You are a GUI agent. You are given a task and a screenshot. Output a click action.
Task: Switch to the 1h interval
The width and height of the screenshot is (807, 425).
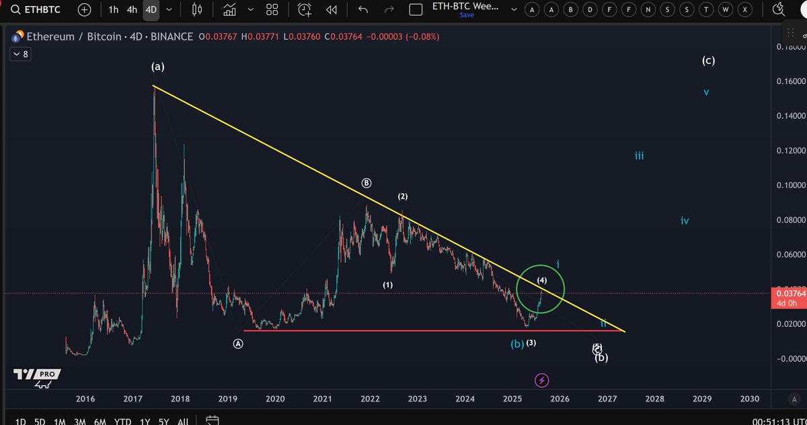114,10
